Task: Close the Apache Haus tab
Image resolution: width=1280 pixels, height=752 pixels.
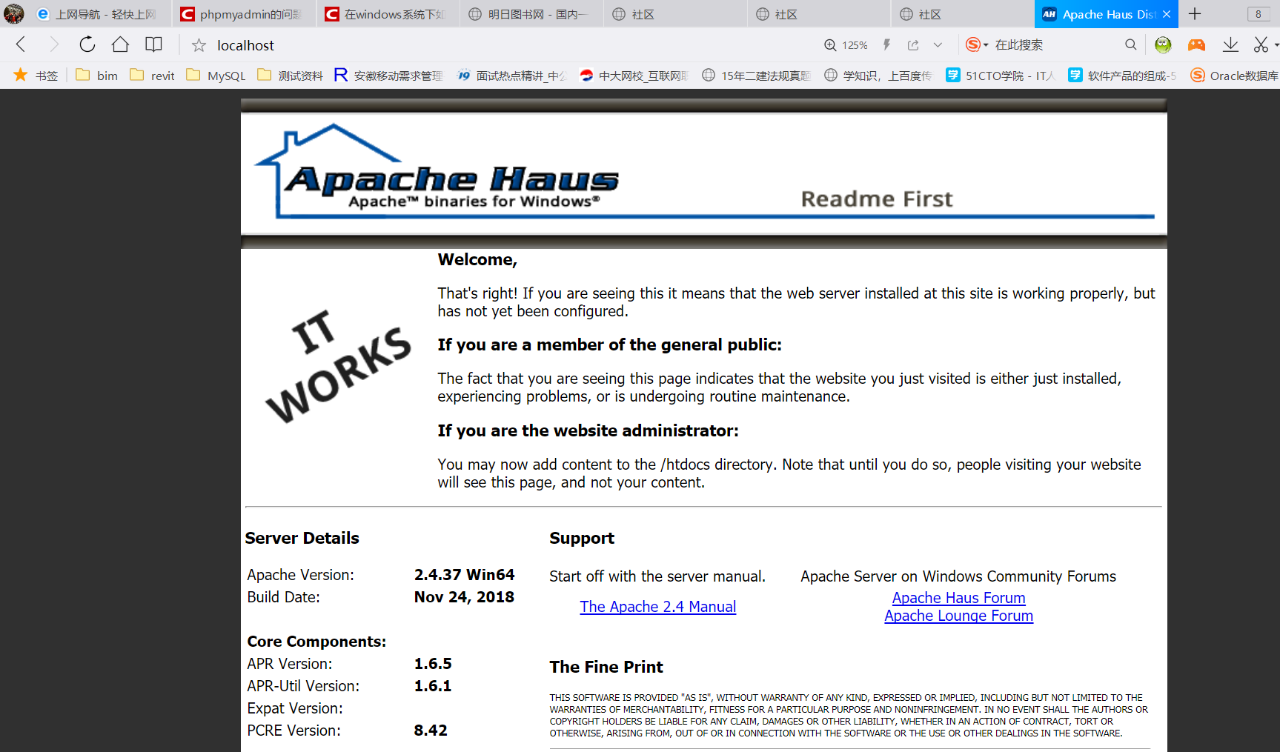Action: tap(1167, 14)
